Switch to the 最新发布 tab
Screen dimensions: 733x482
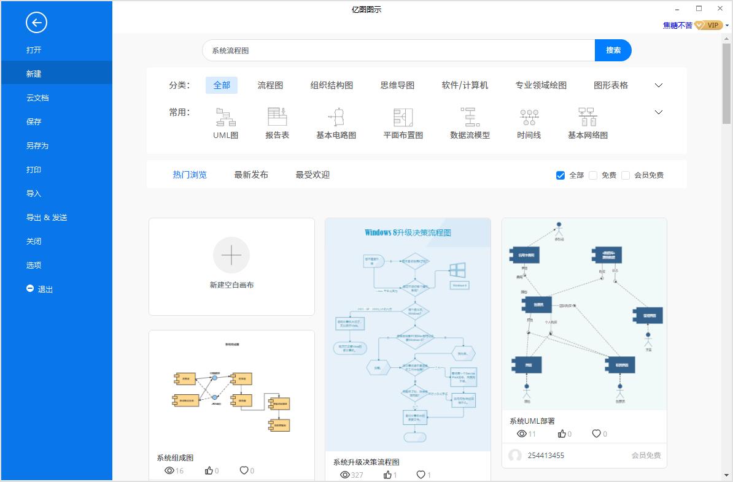251,174
